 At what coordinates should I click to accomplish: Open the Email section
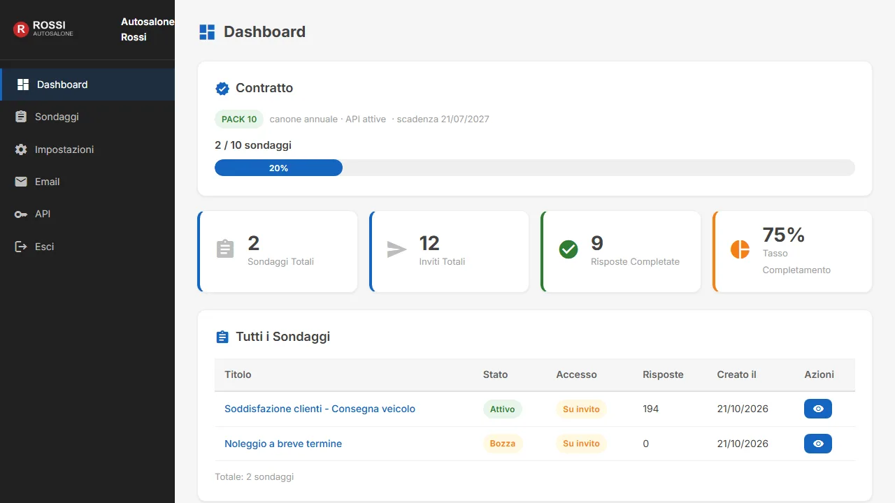[87, 182]
